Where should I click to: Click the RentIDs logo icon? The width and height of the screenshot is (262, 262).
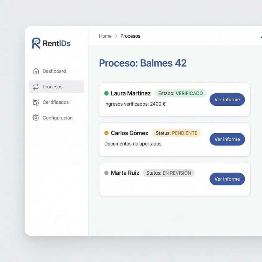36,43
